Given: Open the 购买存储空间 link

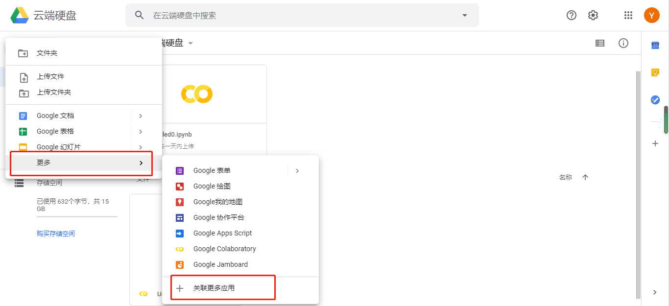Looking at the screenshot, I should pos(56,233).
